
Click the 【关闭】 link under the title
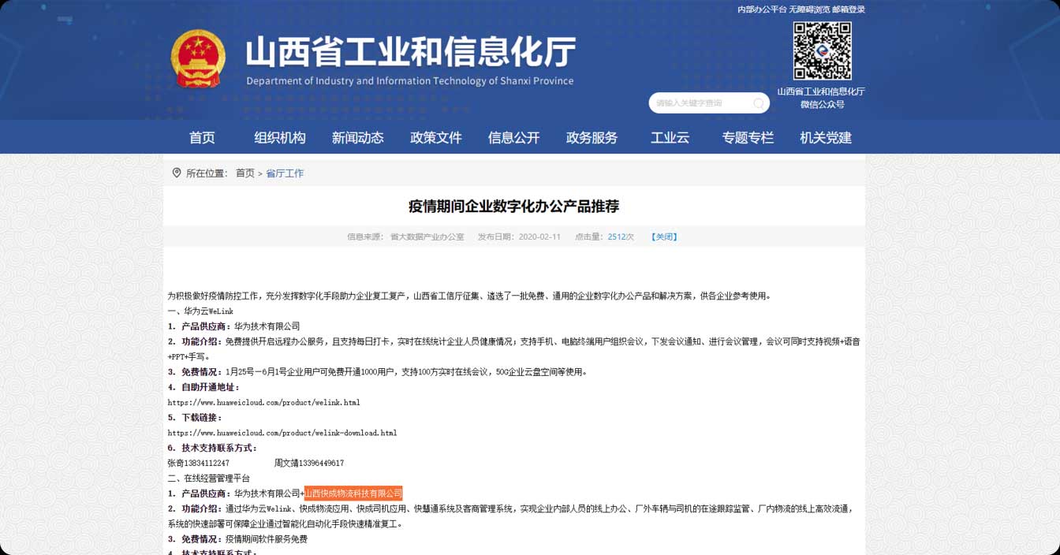tap(664, 237)
